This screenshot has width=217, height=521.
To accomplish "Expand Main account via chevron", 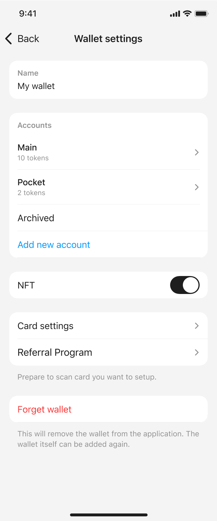I will coord(197,152).
